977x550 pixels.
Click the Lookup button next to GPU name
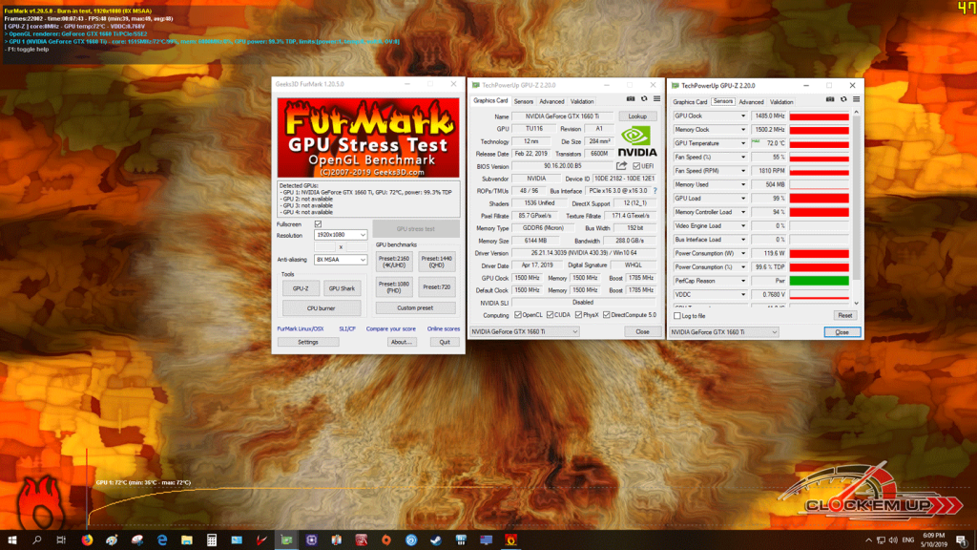point(636,116)
